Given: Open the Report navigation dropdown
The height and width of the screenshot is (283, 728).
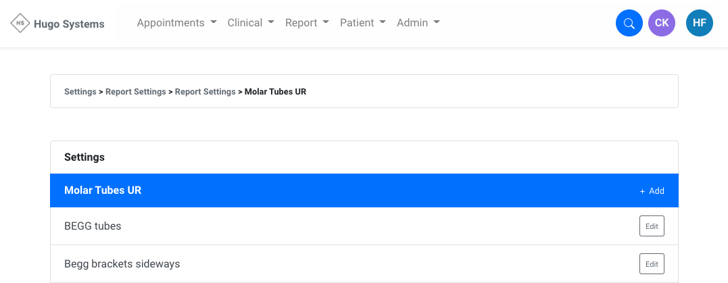Looking at the screenshot, I should tap(307, 23).
